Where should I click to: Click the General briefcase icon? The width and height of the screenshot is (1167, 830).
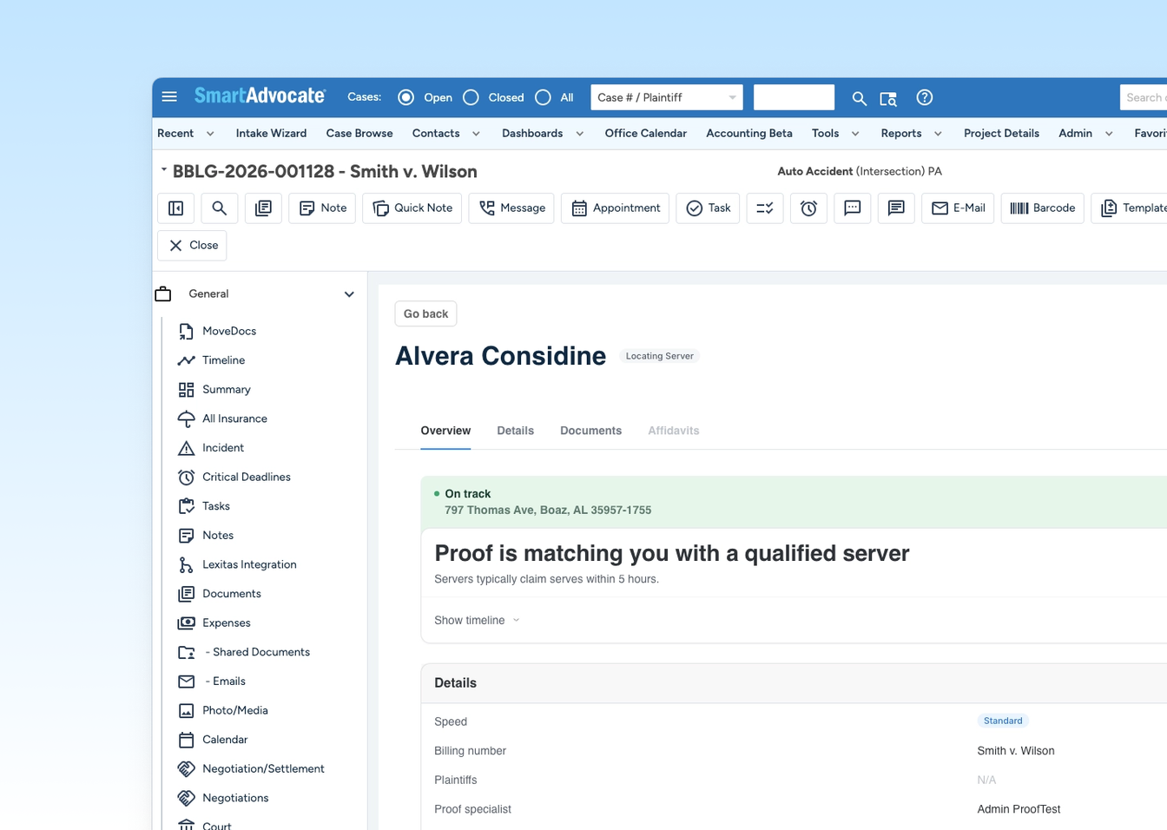163,294
